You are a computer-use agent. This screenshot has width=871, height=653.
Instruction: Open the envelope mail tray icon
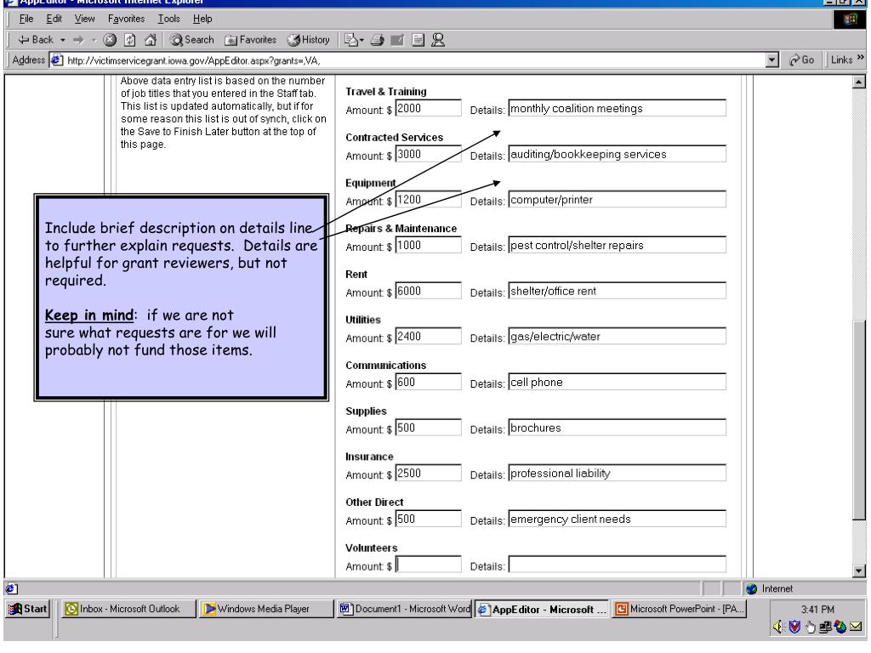point(856,627)
